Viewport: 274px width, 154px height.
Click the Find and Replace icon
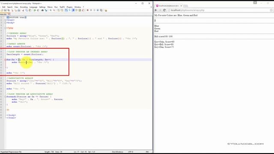pos(46,10)
